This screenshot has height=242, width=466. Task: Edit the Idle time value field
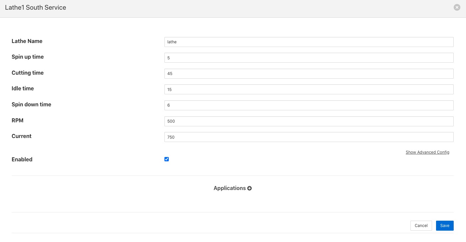[309, 89]
